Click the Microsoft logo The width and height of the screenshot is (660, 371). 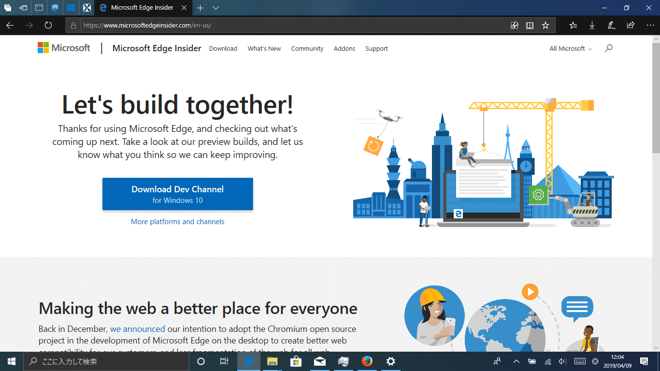coord(64,48)
